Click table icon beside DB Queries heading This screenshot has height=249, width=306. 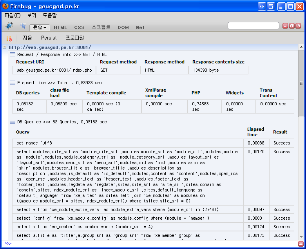13,122
